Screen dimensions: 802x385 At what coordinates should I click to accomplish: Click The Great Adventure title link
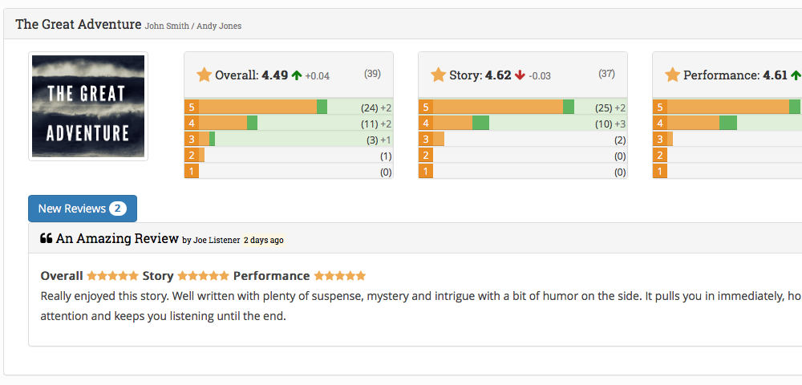tap(79, 24)
